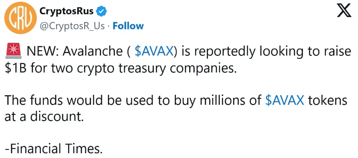Viewport: 358px width, 158px height.
Task: Visit the @CryptosR_Us handle
Action: point(72,26)
